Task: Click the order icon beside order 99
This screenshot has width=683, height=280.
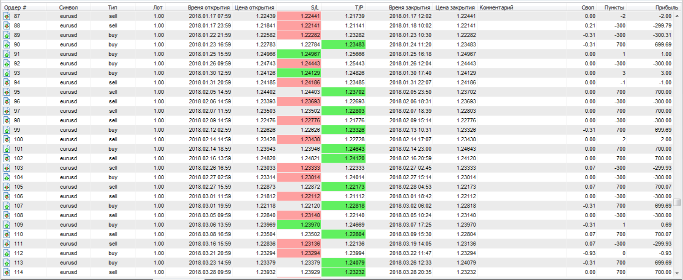Action: pyautogui.click(x=7, y=130)
